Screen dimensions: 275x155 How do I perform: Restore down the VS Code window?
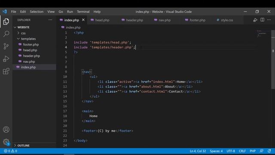(257, 12)
